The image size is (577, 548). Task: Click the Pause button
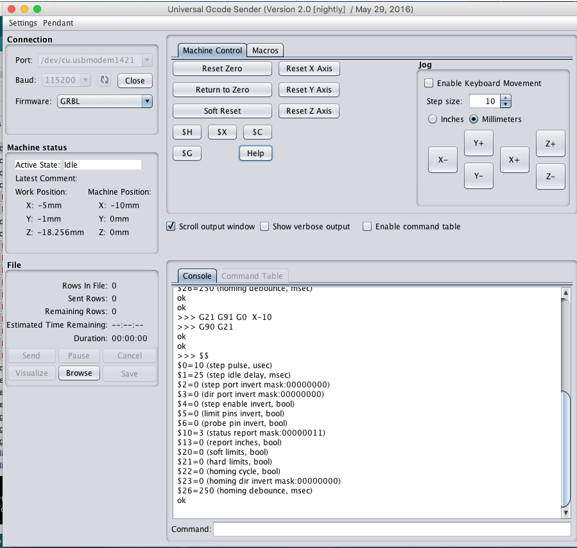(79, 355)
